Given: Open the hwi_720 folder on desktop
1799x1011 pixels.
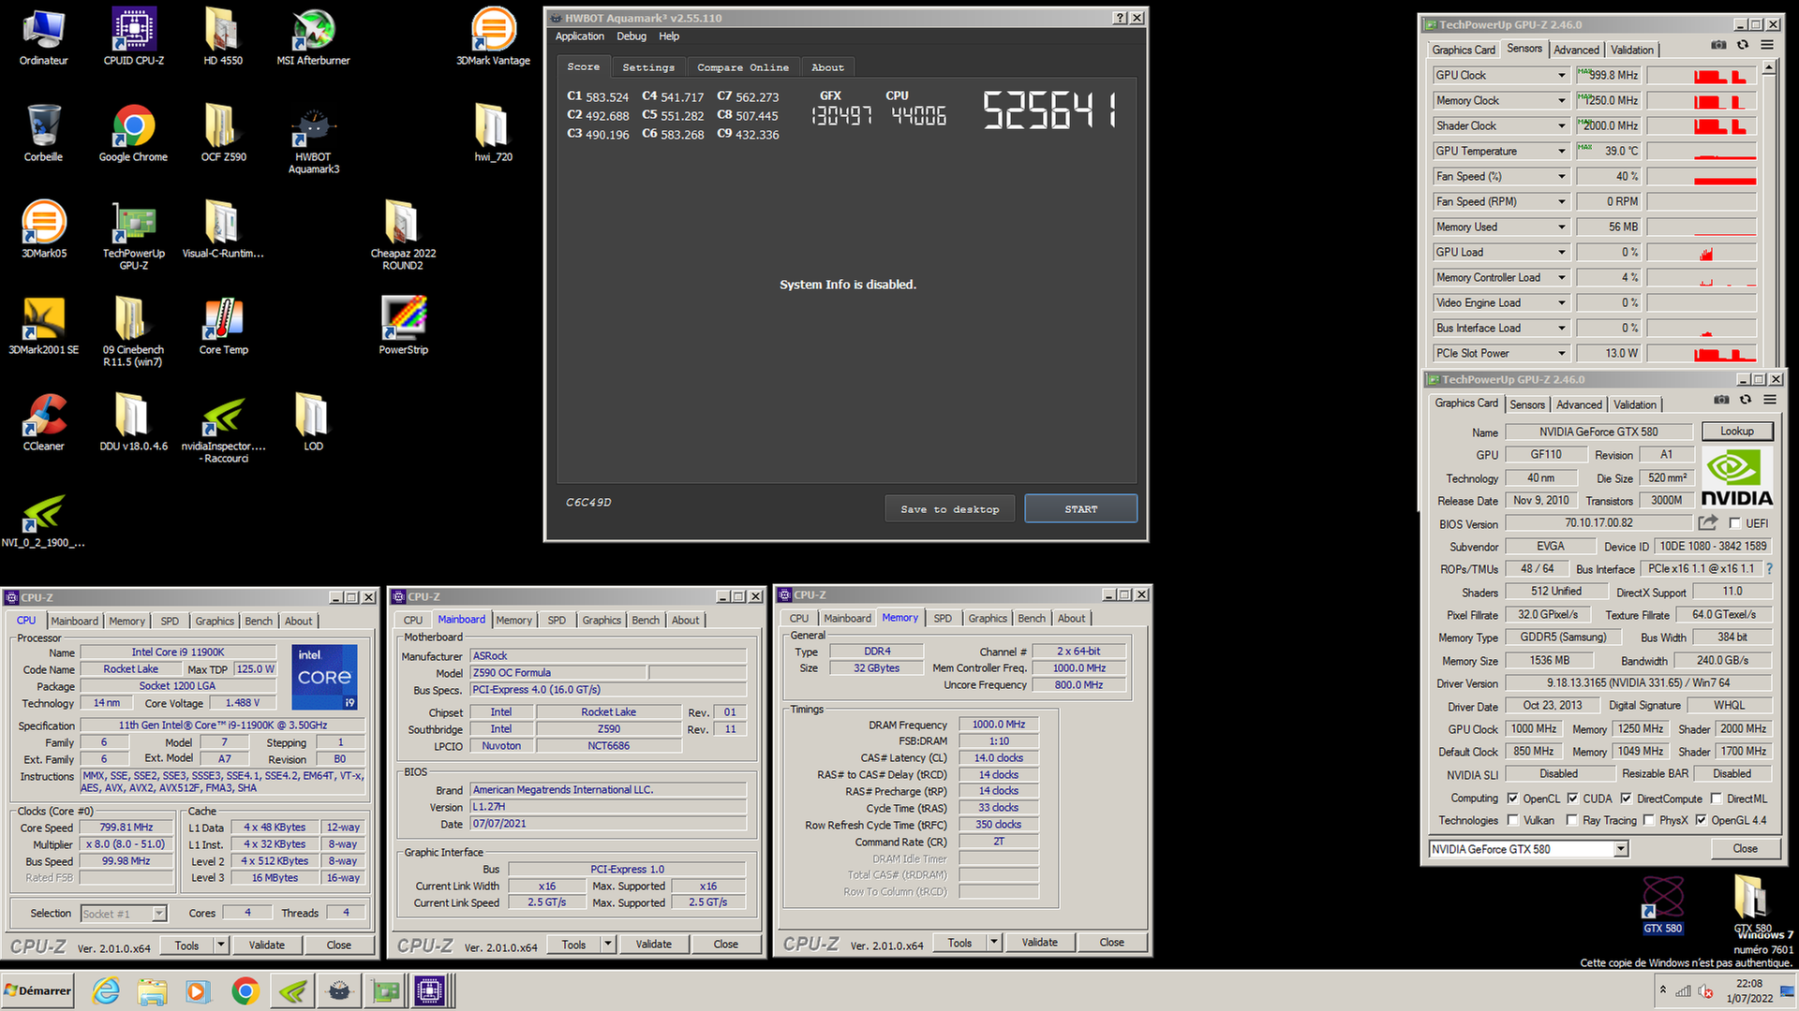Looking at the screenshot, I should point(493,133).
